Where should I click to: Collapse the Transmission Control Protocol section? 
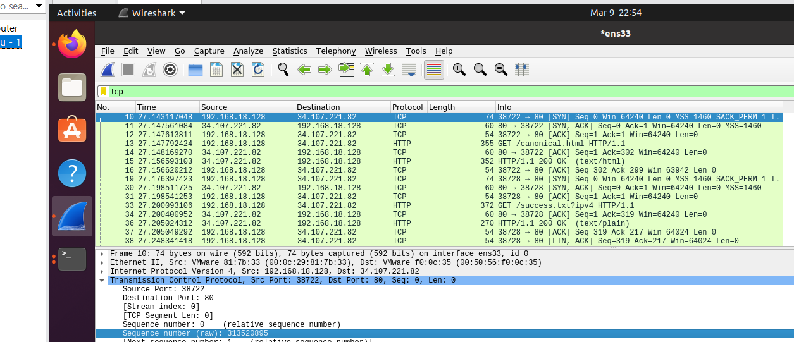(101, 280)
